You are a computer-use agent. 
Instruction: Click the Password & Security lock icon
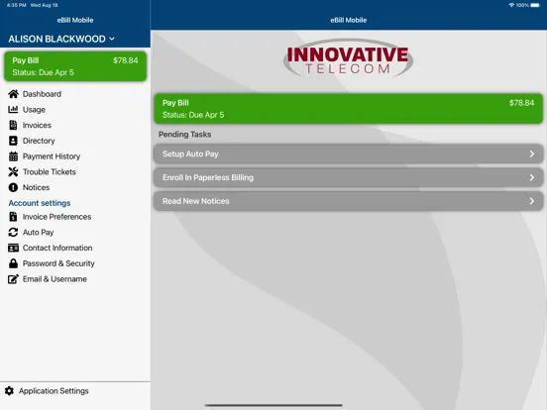click(x=13, y=263)
